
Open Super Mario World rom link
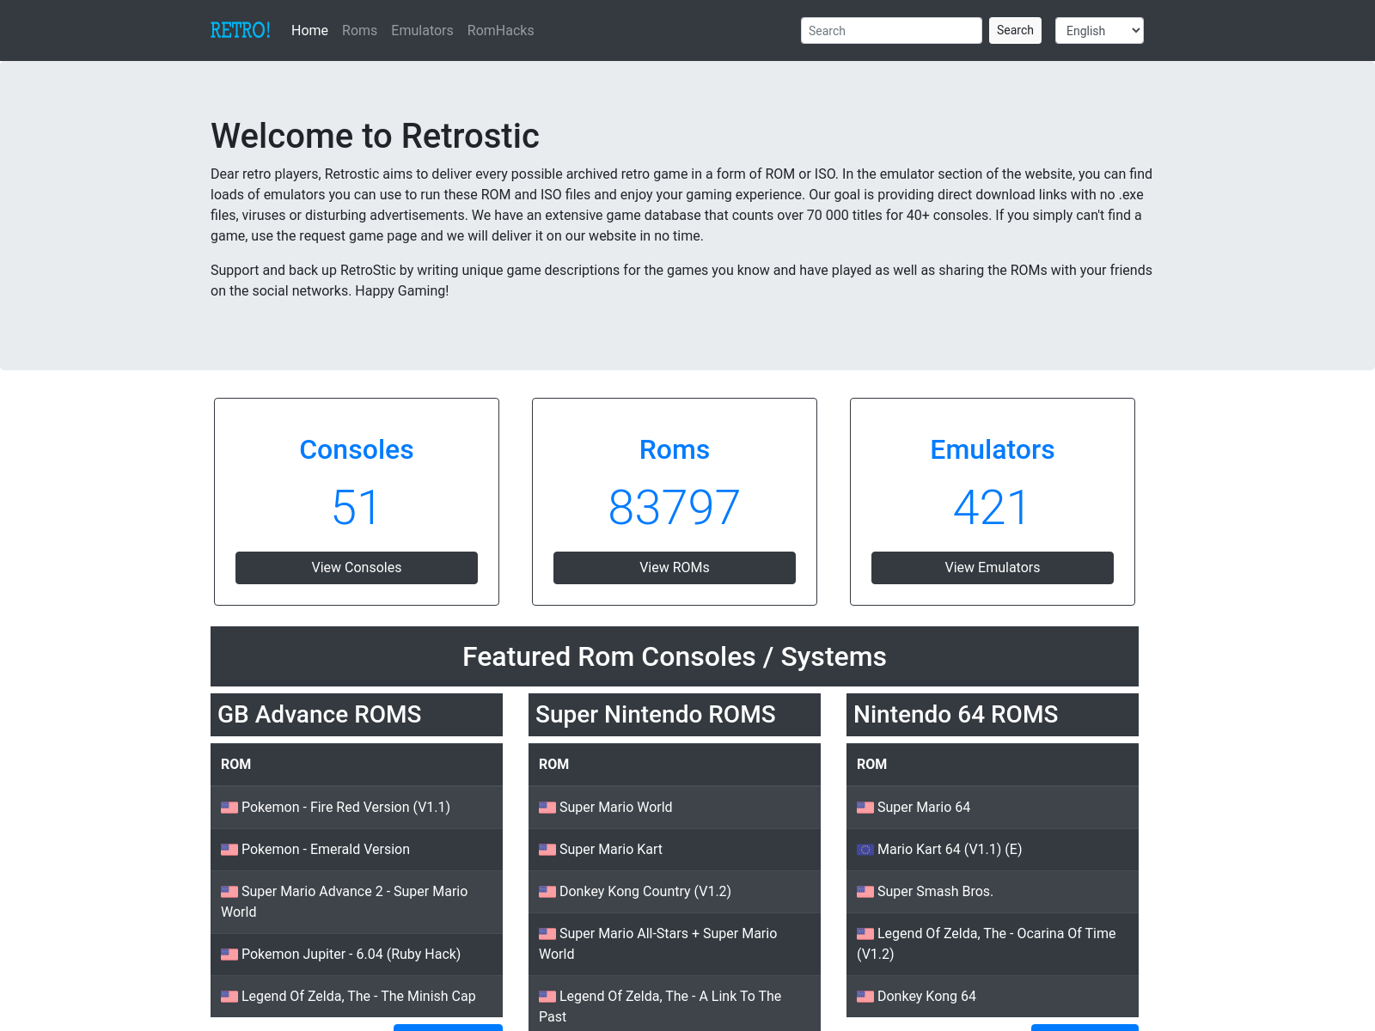pyautogui.click(x=616, y=808)
